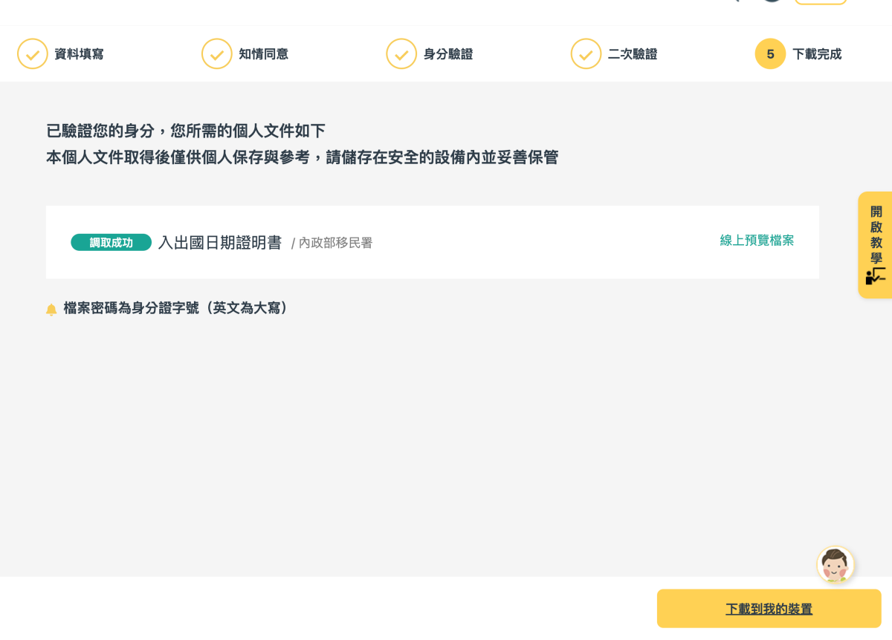The width and height of the screenshot is (892, 640).
Task: Click the step 5 number circle
Action: tap(770, 54)
